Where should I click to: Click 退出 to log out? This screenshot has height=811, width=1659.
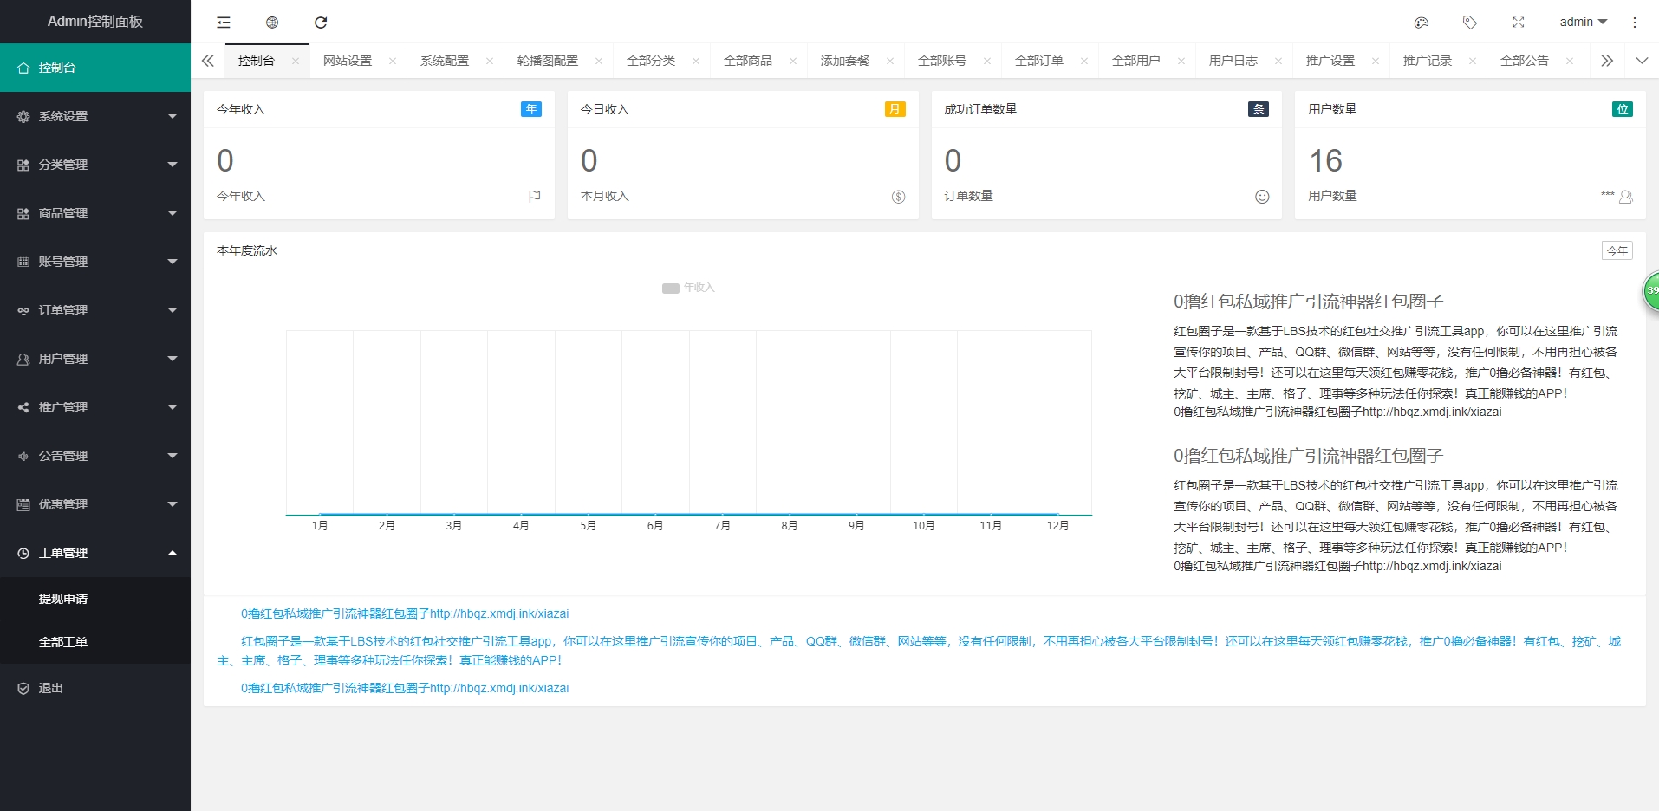[51, 688]
